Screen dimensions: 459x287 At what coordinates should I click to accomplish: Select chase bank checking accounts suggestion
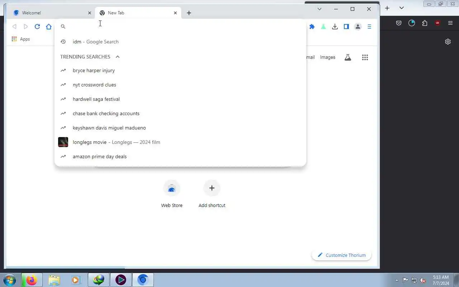click(180, 113)
